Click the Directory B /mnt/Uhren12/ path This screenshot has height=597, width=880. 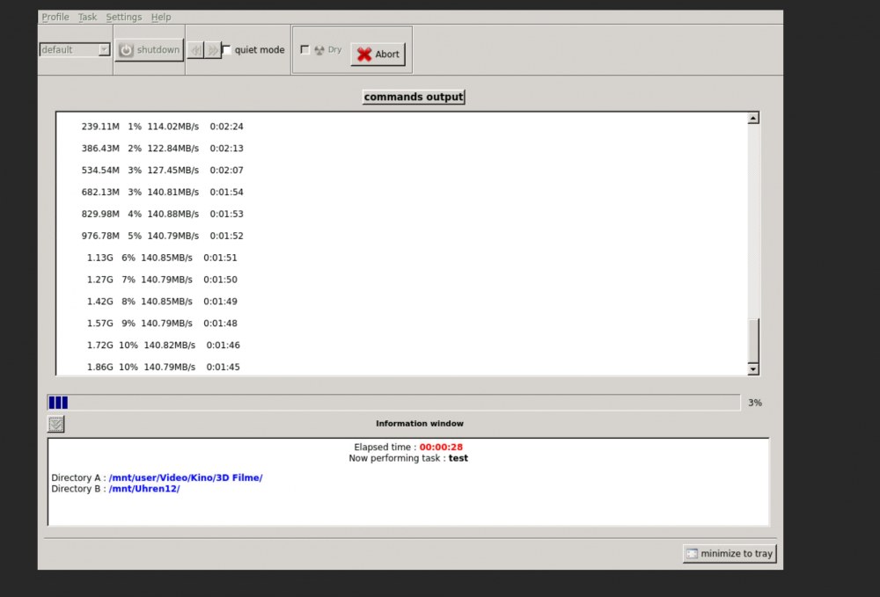(144, 489)
